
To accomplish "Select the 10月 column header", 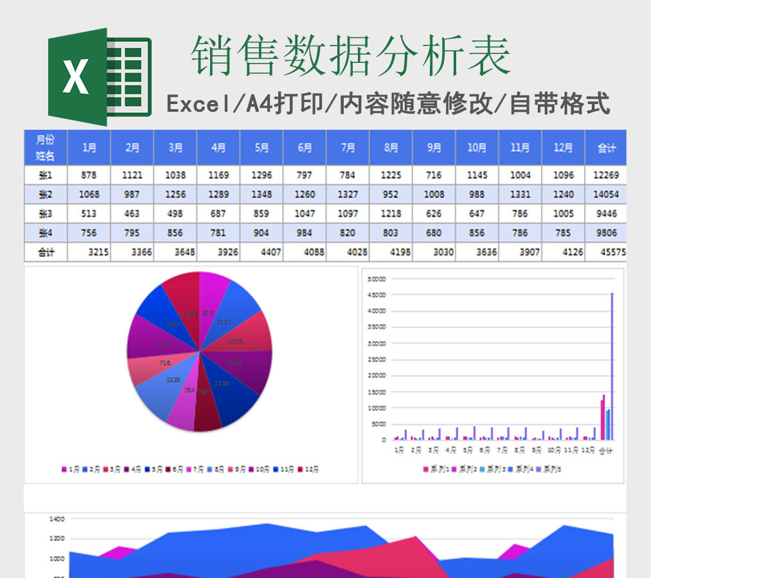I will [477, 148].
